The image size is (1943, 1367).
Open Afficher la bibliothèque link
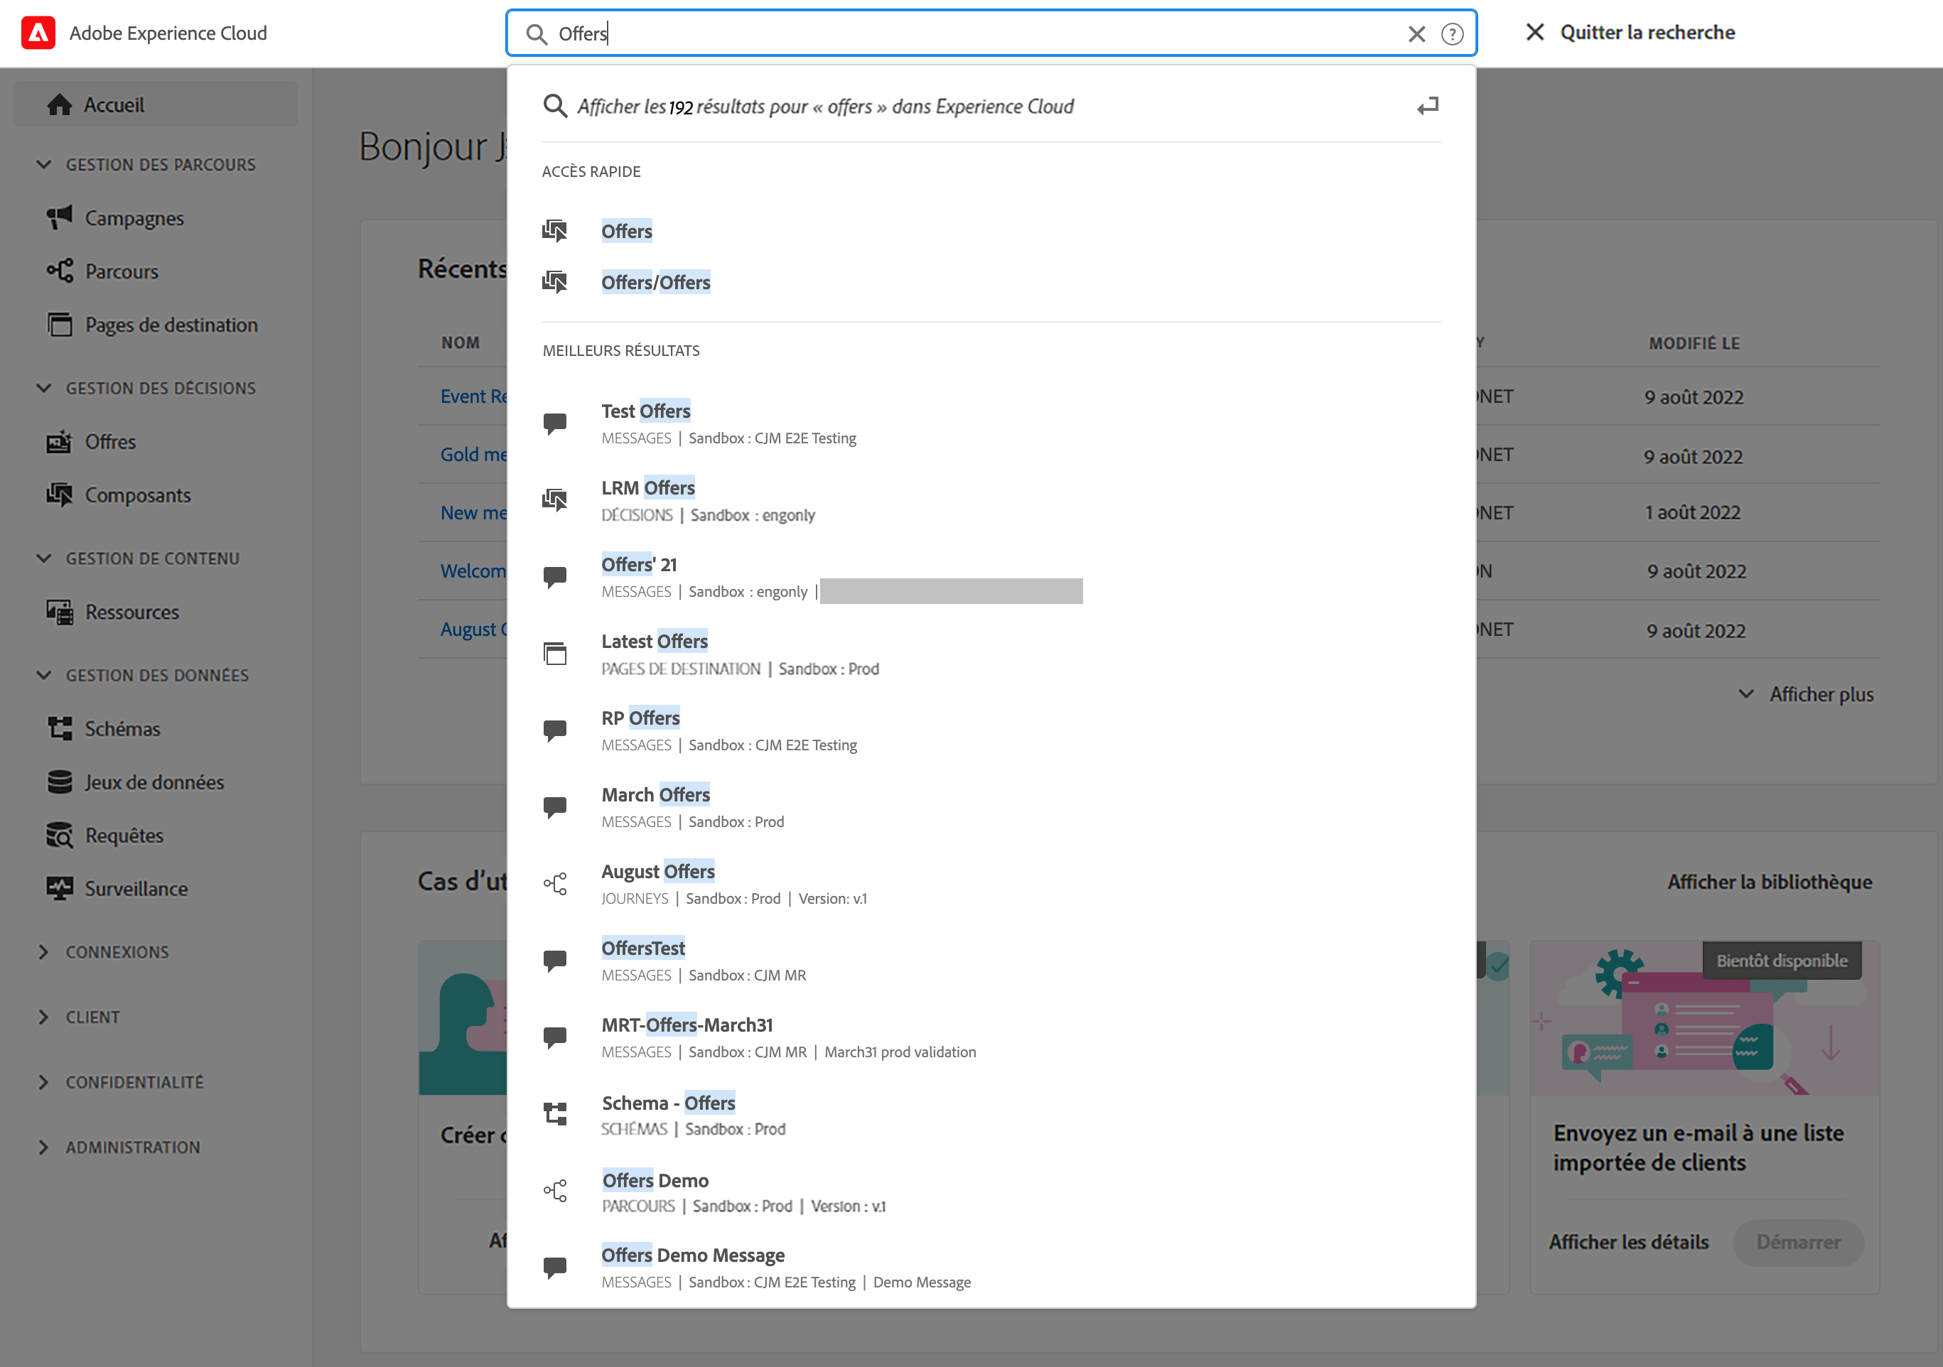[1769, 882]
